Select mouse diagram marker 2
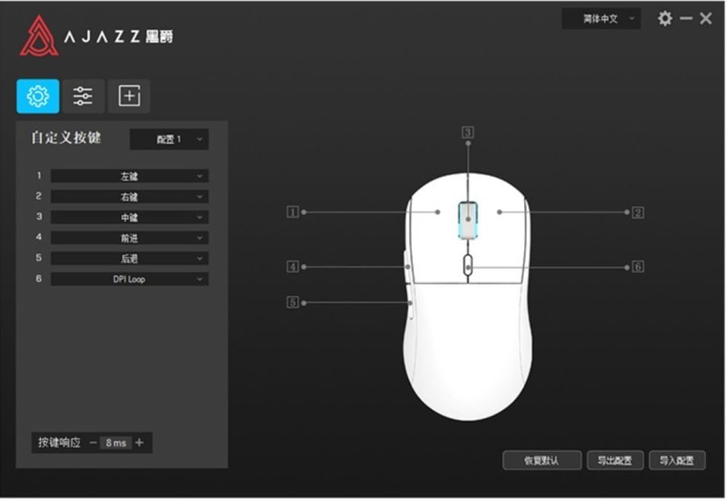 [x=638, y=212]
